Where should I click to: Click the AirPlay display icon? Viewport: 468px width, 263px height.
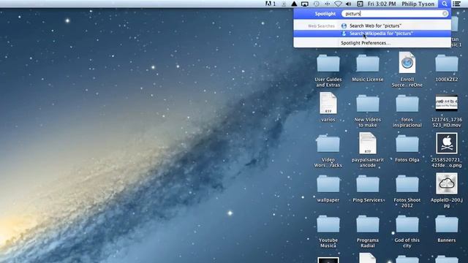click(305, 4)
